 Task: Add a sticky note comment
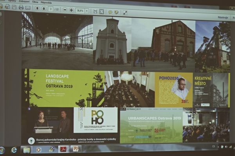pyautogui.click(x=110, y=12)
